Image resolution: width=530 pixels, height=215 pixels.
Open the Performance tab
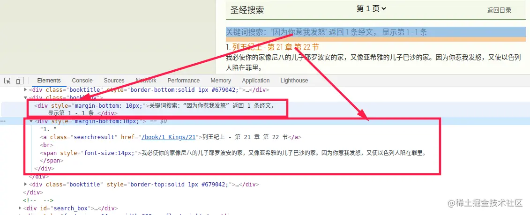pyautogui.click(x=184, y=81)
